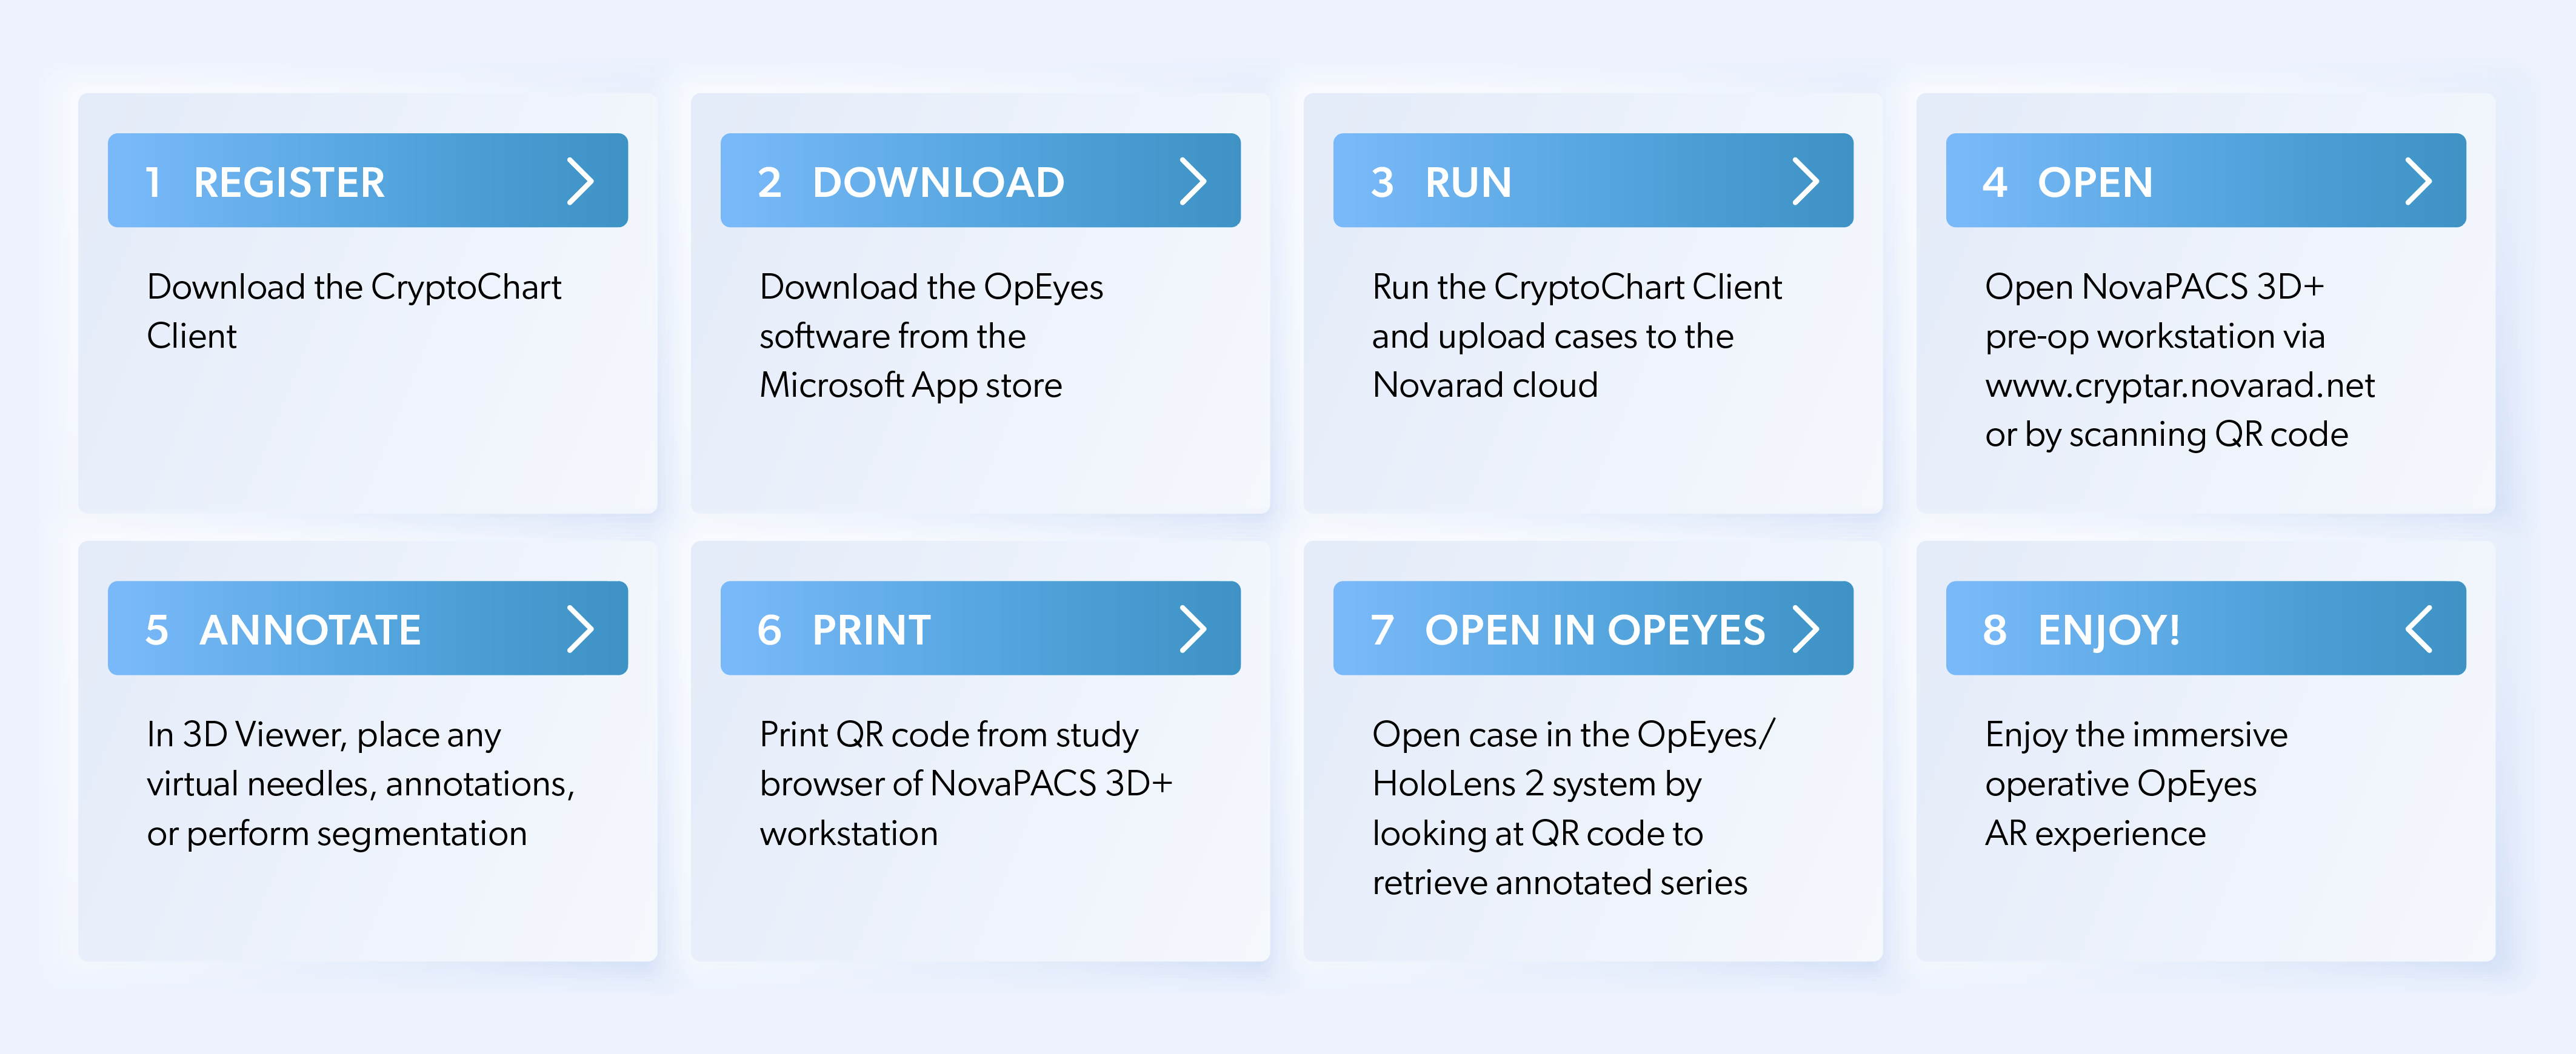Click text "Open NovaPACS 3D+"
This screenshot has height=1054, width=2576.
2155,288
